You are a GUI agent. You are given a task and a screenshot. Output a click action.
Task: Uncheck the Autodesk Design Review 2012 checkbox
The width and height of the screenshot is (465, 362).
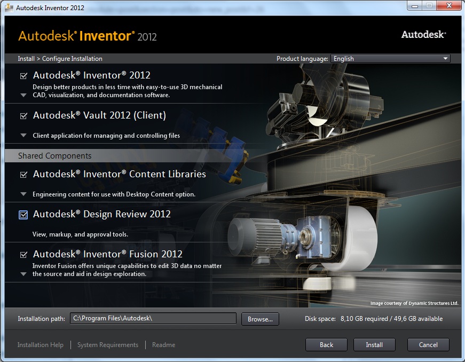click(23, 215)
